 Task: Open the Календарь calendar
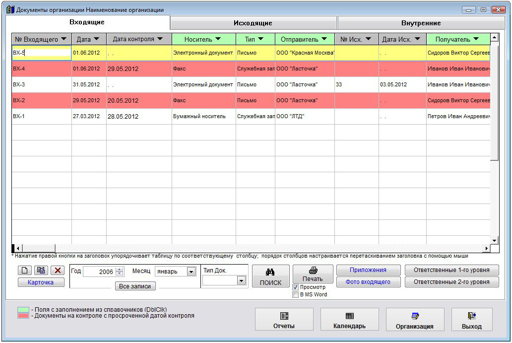click(x=349, y=320)
